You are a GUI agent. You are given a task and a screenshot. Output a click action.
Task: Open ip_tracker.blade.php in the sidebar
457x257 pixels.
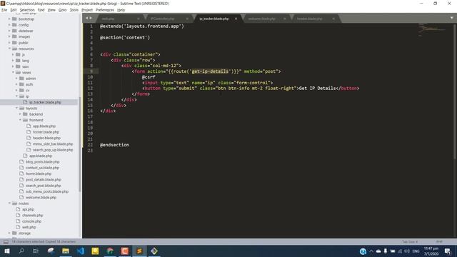coord(45,102)
